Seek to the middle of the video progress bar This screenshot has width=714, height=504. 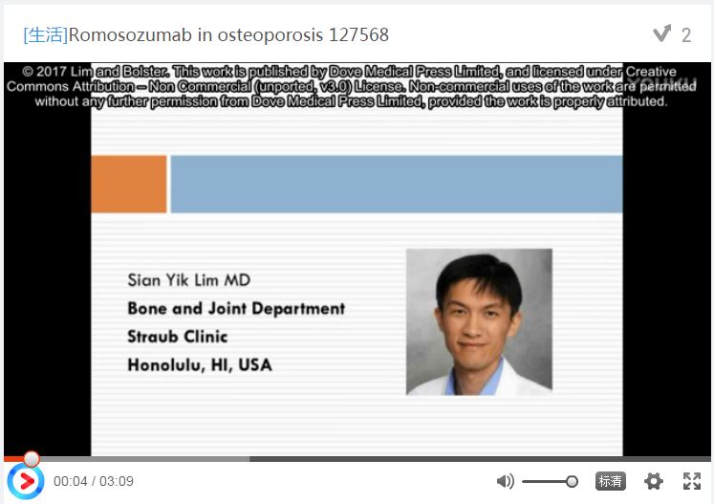tap(357, 459)
